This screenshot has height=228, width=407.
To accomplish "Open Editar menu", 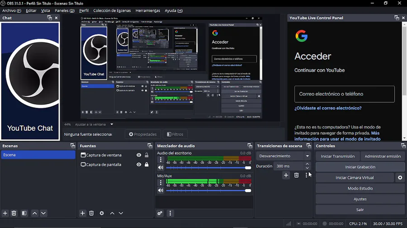I will pos(31,11).
